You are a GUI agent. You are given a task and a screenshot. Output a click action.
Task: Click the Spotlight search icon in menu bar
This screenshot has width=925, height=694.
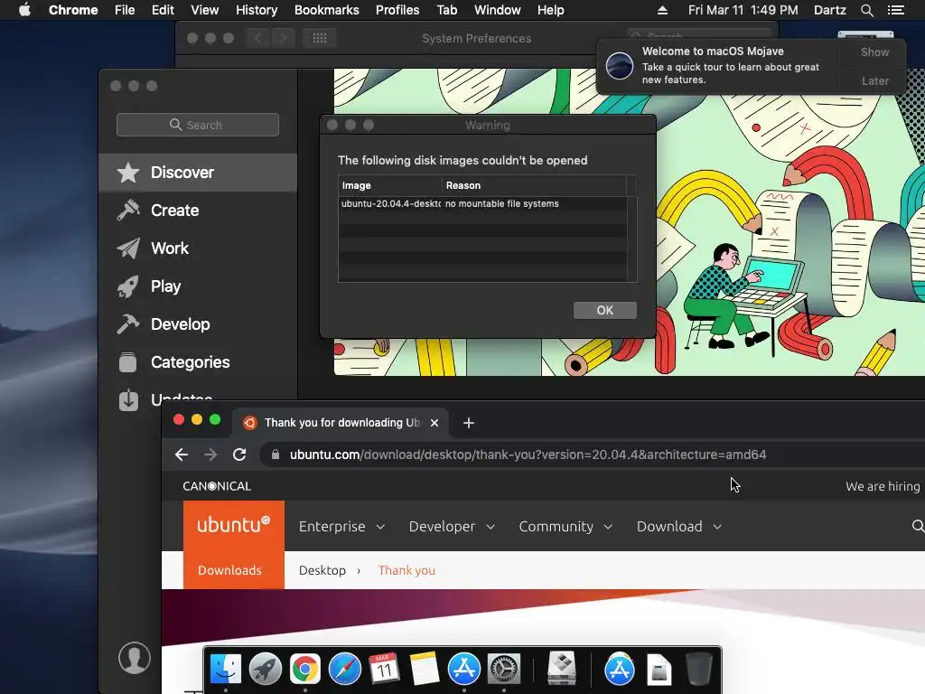[866, 10]
